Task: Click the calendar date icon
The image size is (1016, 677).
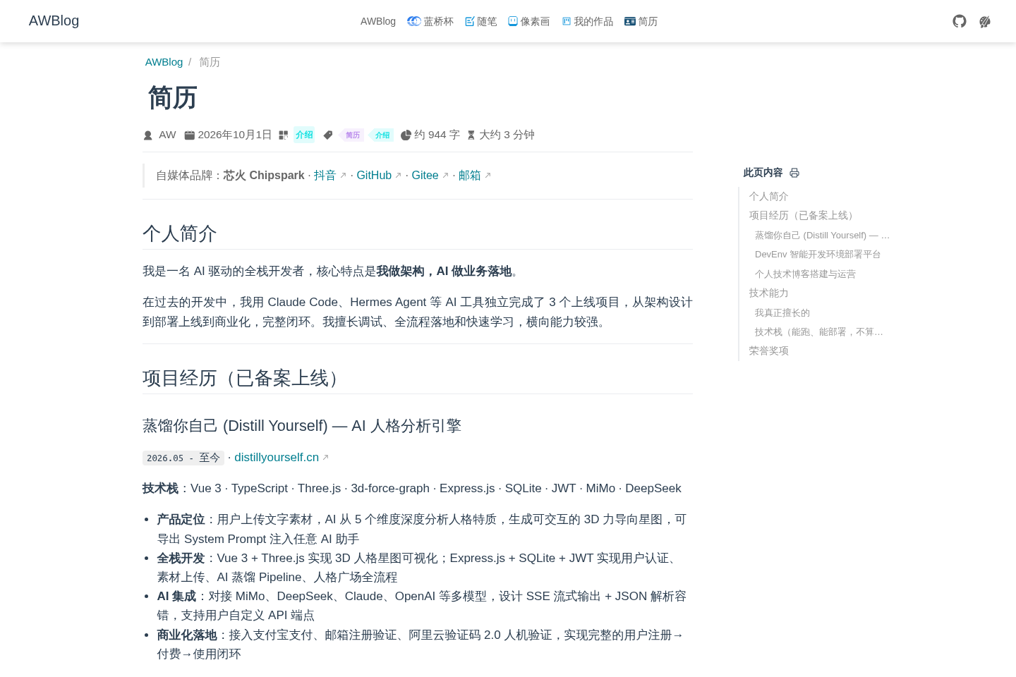Action: pos(189,135)
